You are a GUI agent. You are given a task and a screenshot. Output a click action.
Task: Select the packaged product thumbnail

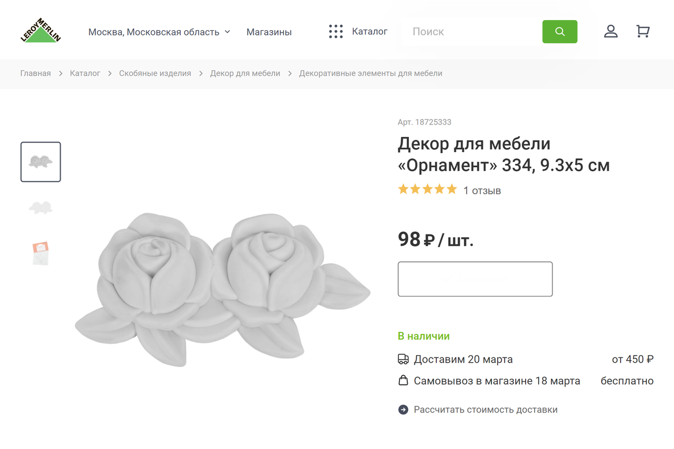pos(40,253)
